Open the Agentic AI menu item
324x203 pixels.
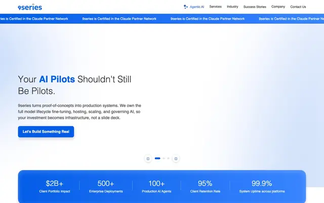pos(197,7)
